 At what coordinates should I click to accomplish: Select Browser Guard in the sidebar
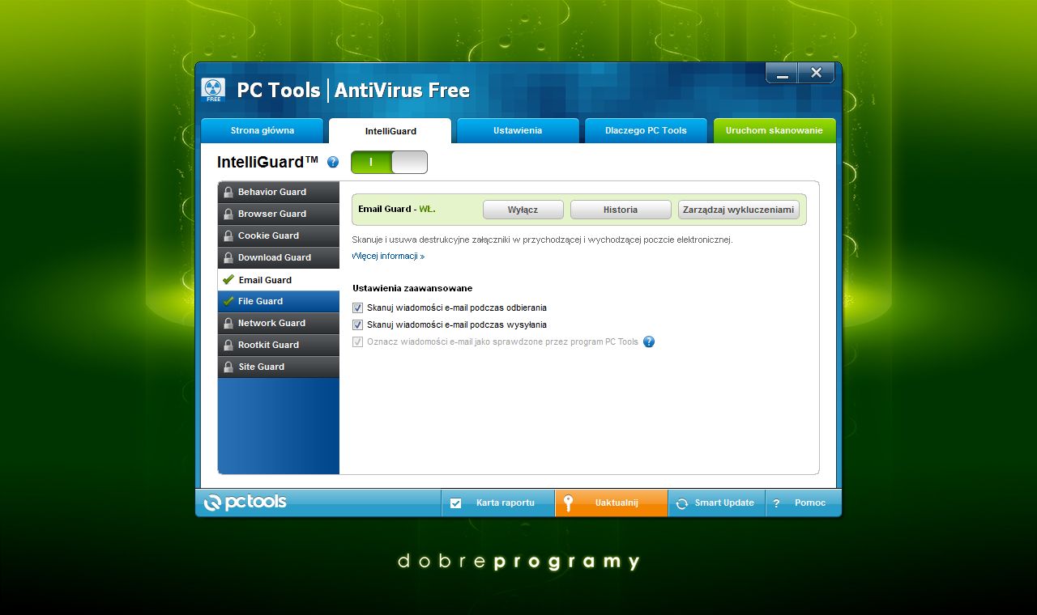point(279,214)
